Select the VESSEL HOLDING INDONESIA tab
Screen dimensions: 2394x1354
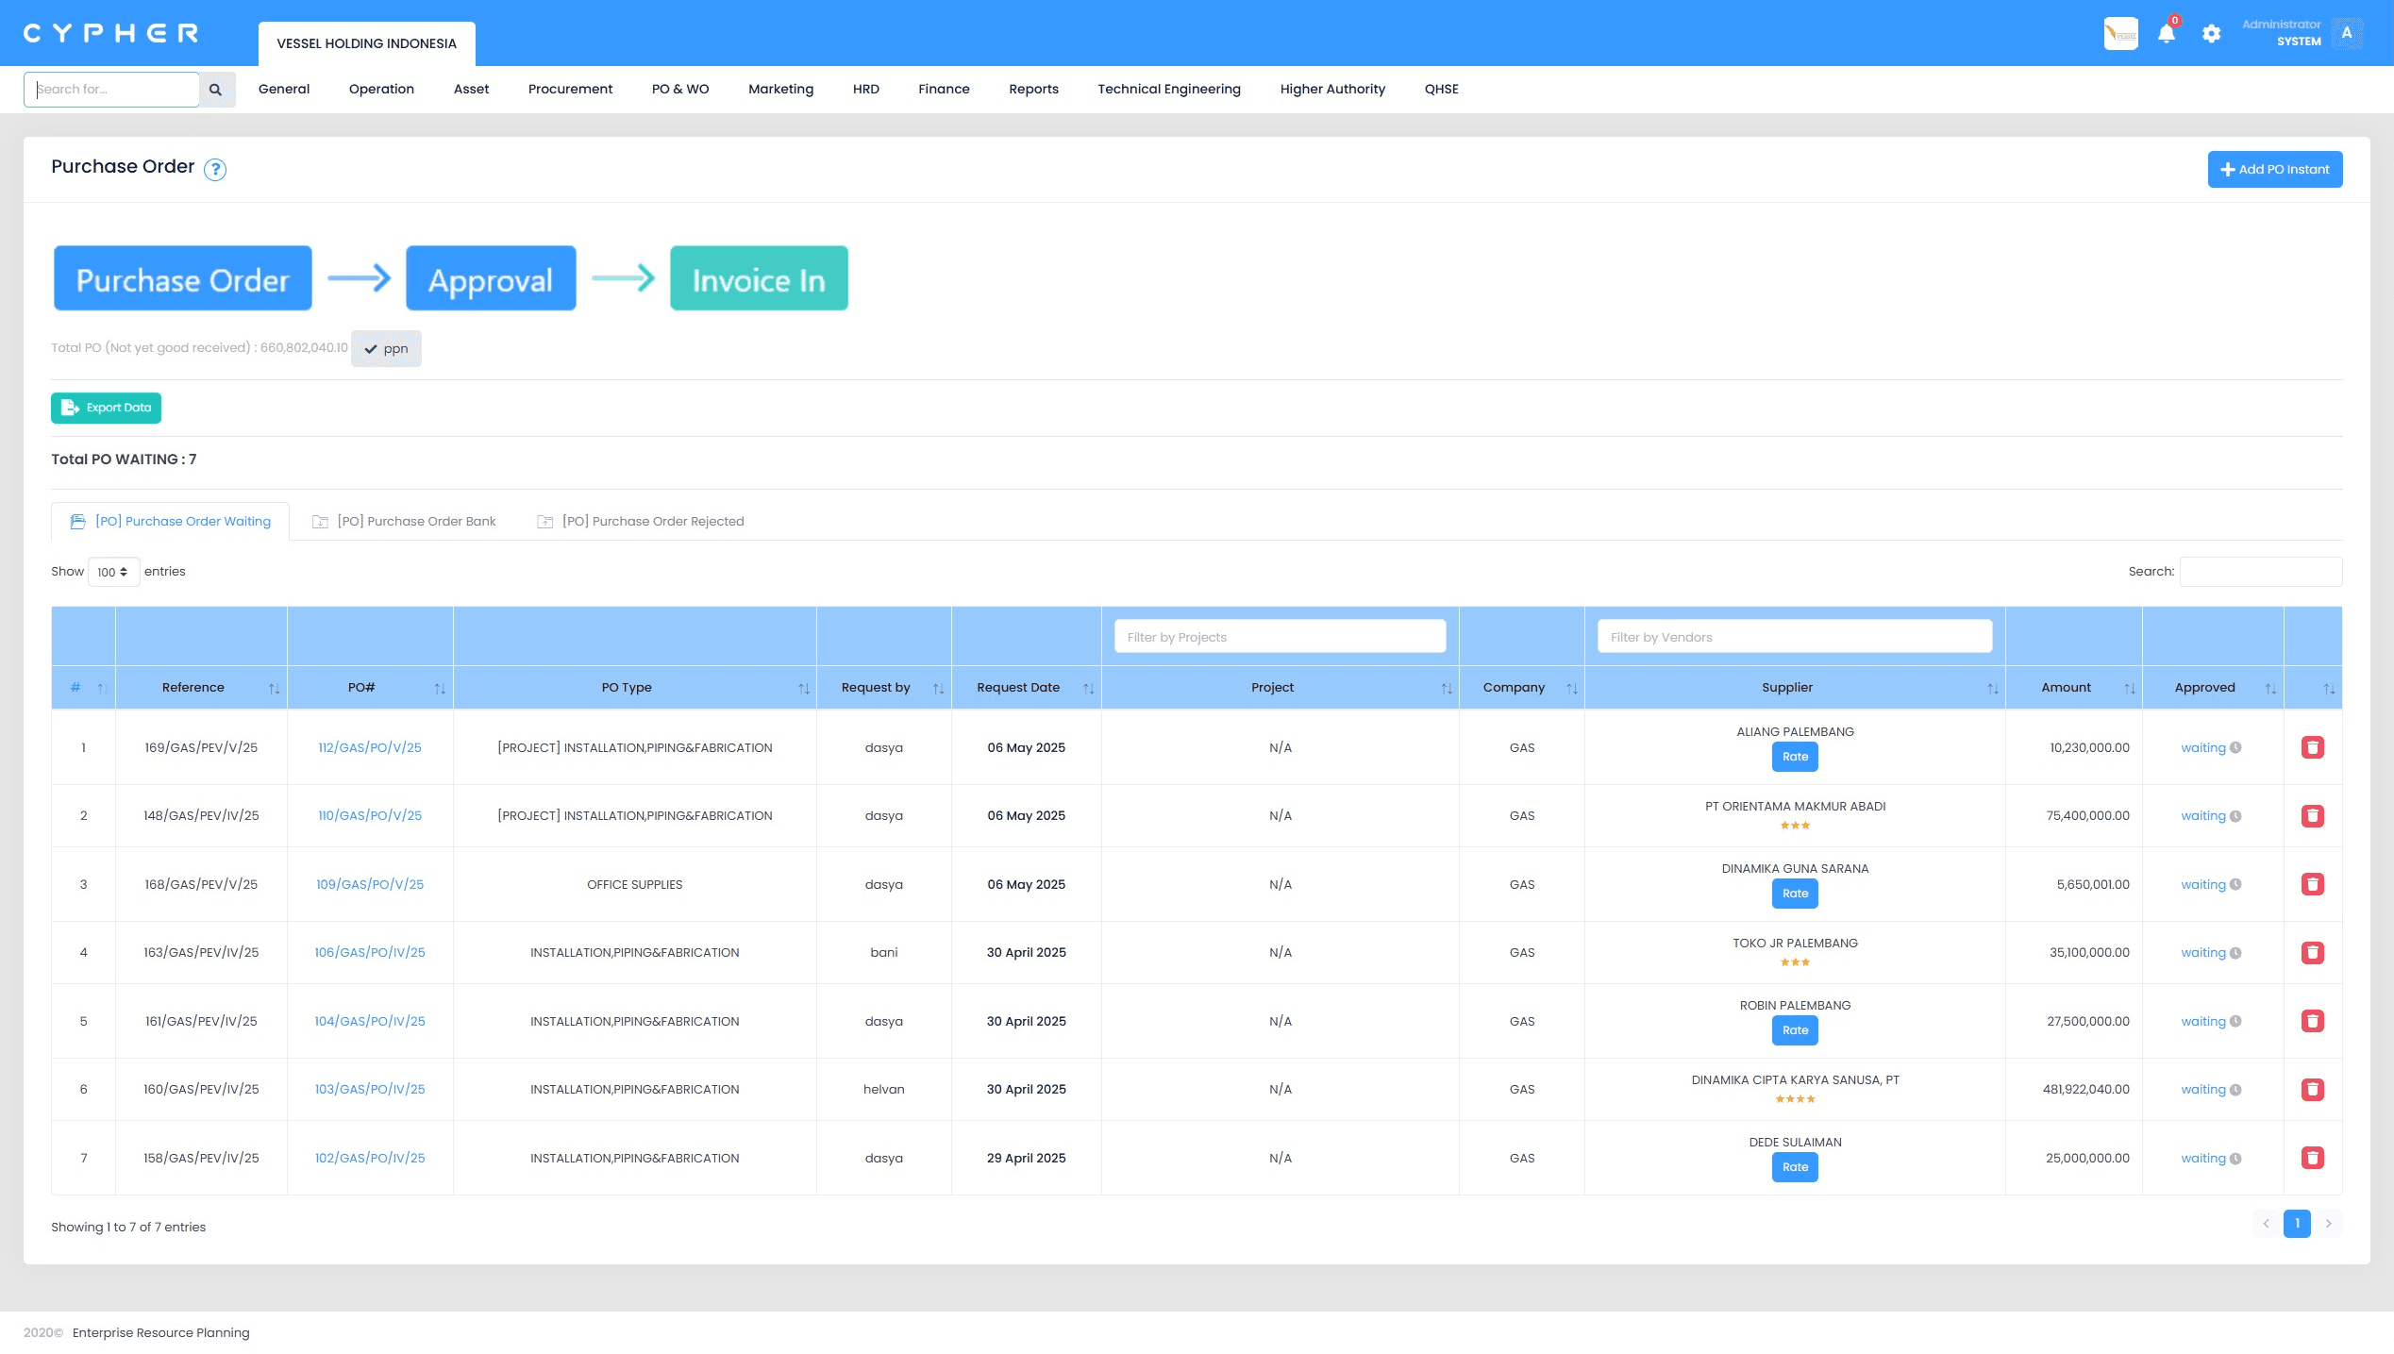pyautogui.click(x=367, y=44)
